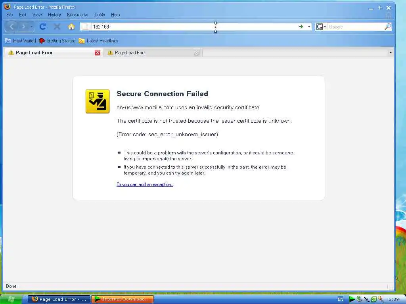
Task: Reload the current page
Action: pyautogui.click(x=43, y=27)
